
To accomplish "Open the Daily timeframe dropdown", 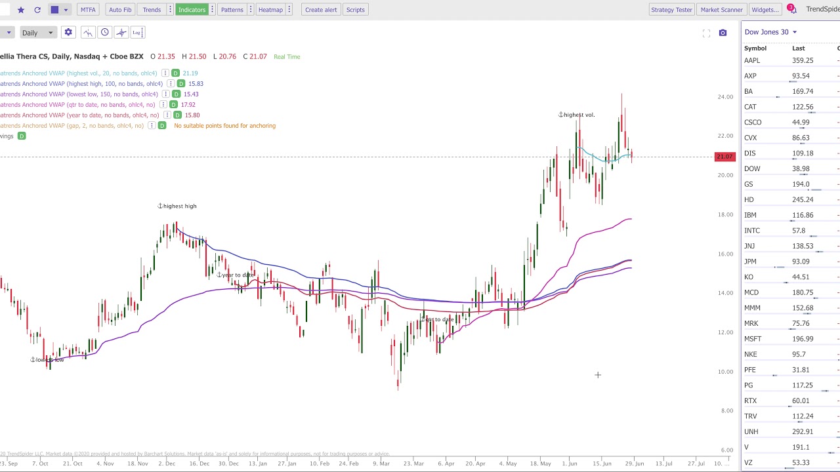I will 37,33.
